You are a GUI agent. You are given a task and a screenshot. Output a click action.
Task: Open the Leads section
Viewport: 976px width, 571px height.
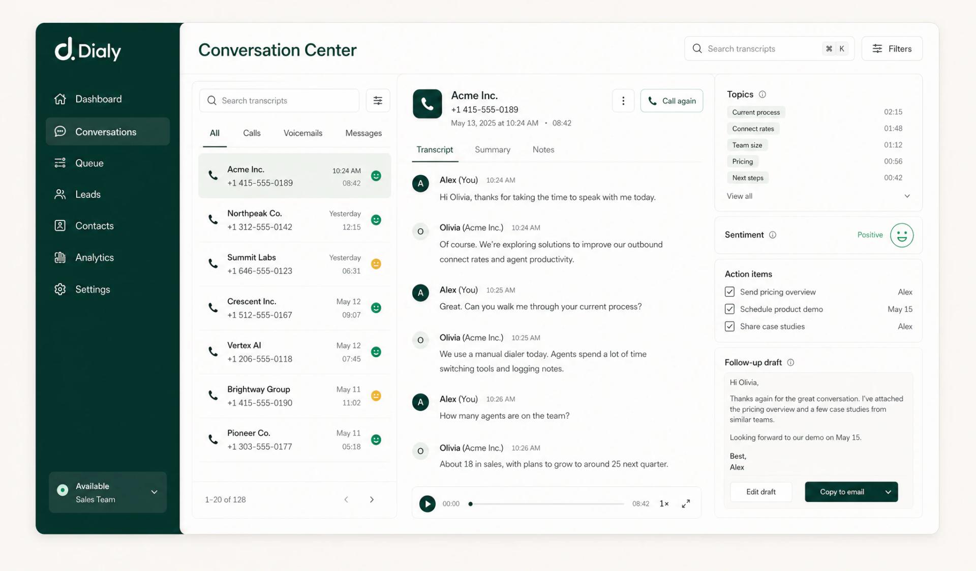click(x=87, y=194)
